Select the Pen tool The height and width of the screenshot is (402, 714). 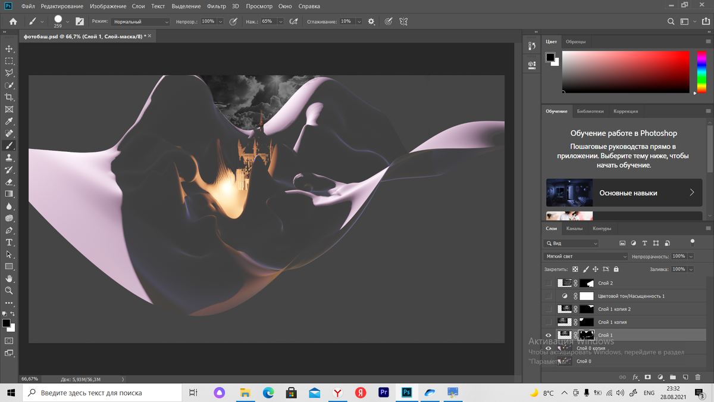(x=9, y=230)
